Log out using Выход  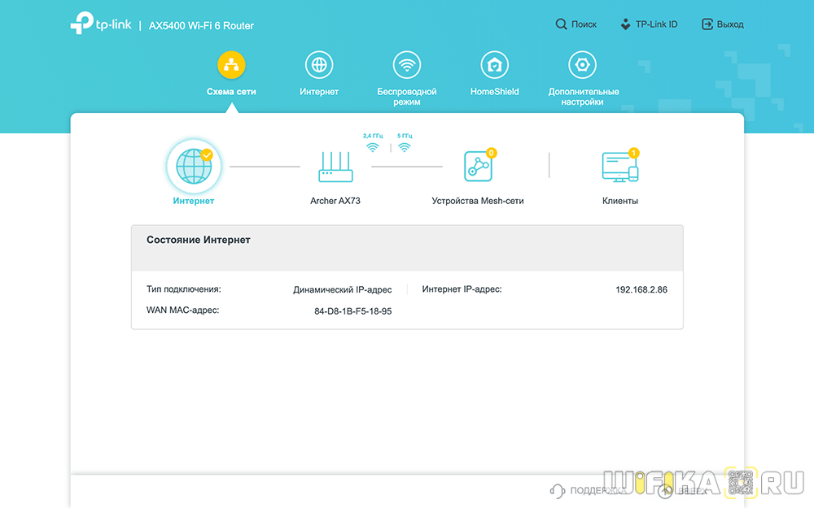[x=722, y=24]
